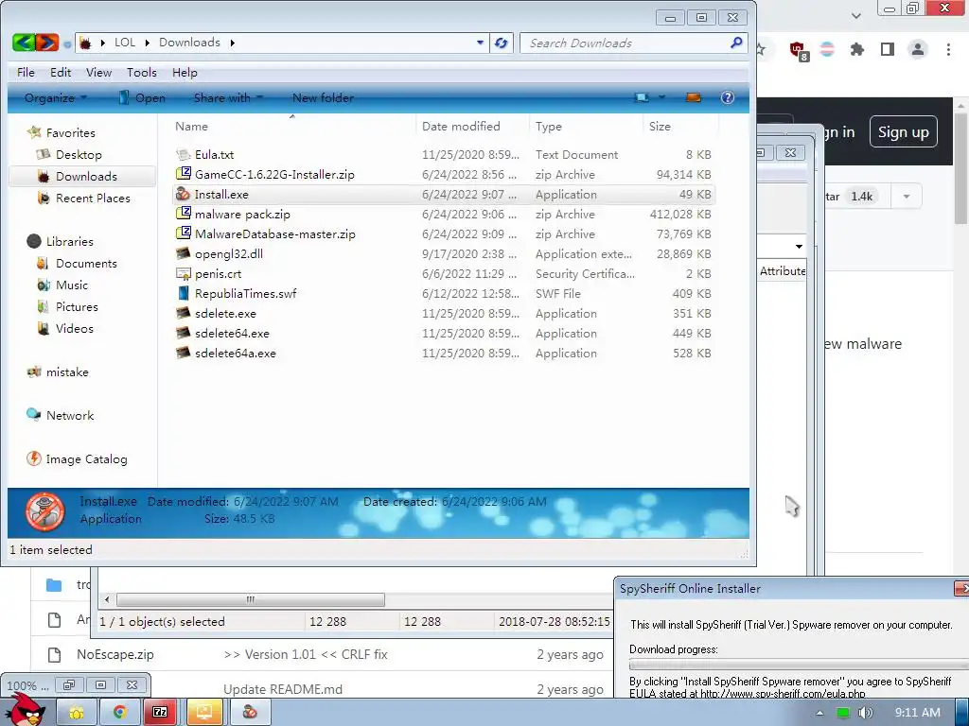
Task: Open the Share with dropdown
Action: pyautogui.click(x=228, y=97)
